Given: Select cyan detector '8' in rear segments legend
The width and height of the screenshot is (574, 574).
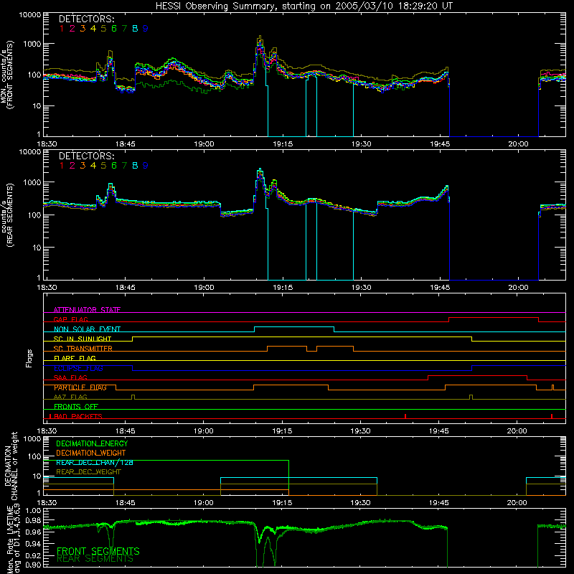Looking at the screenshot, I should coord(135,166).
